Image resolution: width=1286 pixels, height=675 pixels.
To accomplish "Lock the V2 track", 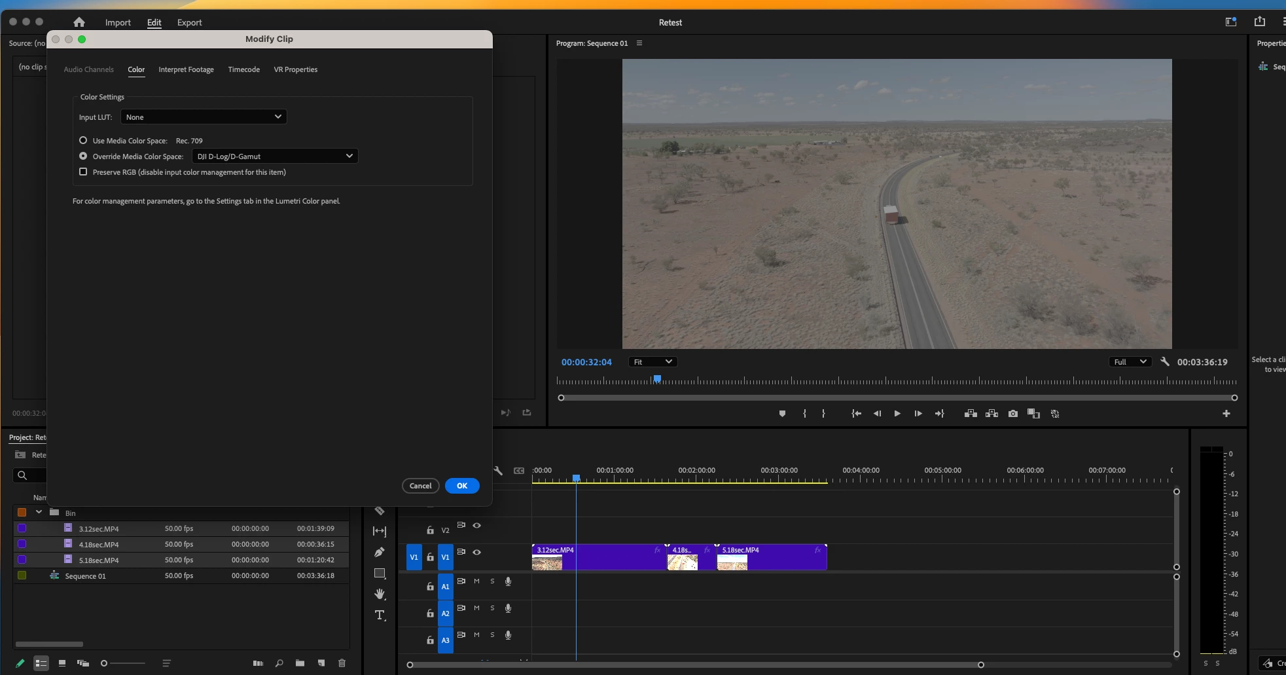I will point(430,530).
